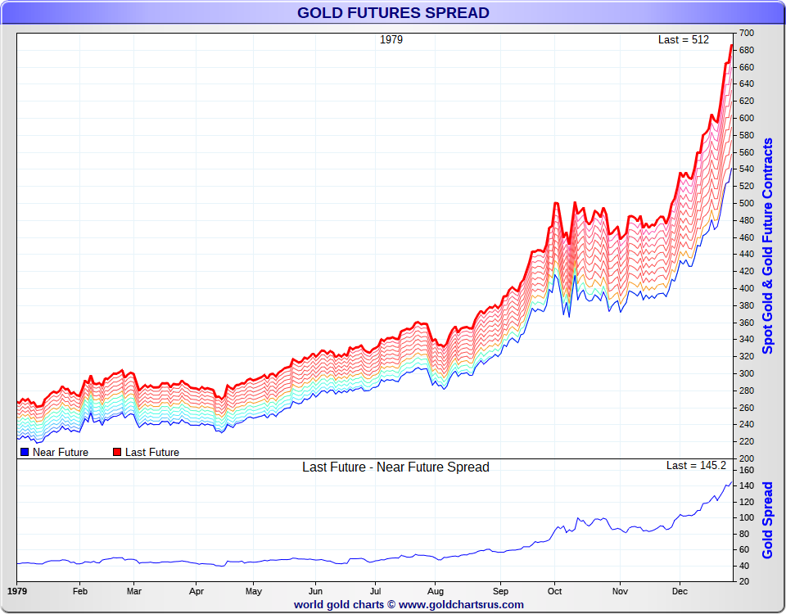Select the Last Future - Near Future Spread heading
Viewport: 786px width, 614px height.
click(x=395, y=467)
